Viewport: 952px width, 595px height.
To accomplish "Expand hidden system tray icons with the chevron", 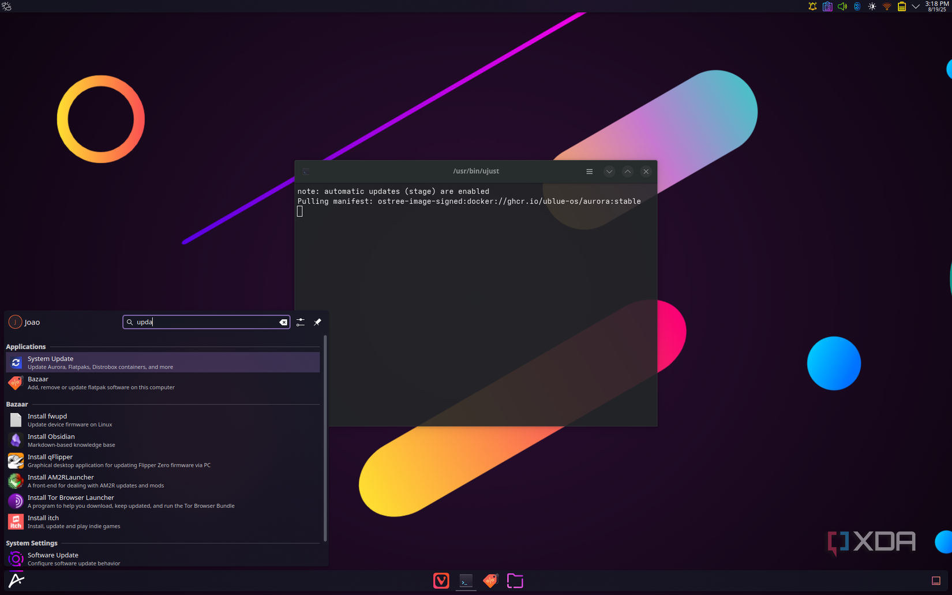I will [x=916, y=6].
